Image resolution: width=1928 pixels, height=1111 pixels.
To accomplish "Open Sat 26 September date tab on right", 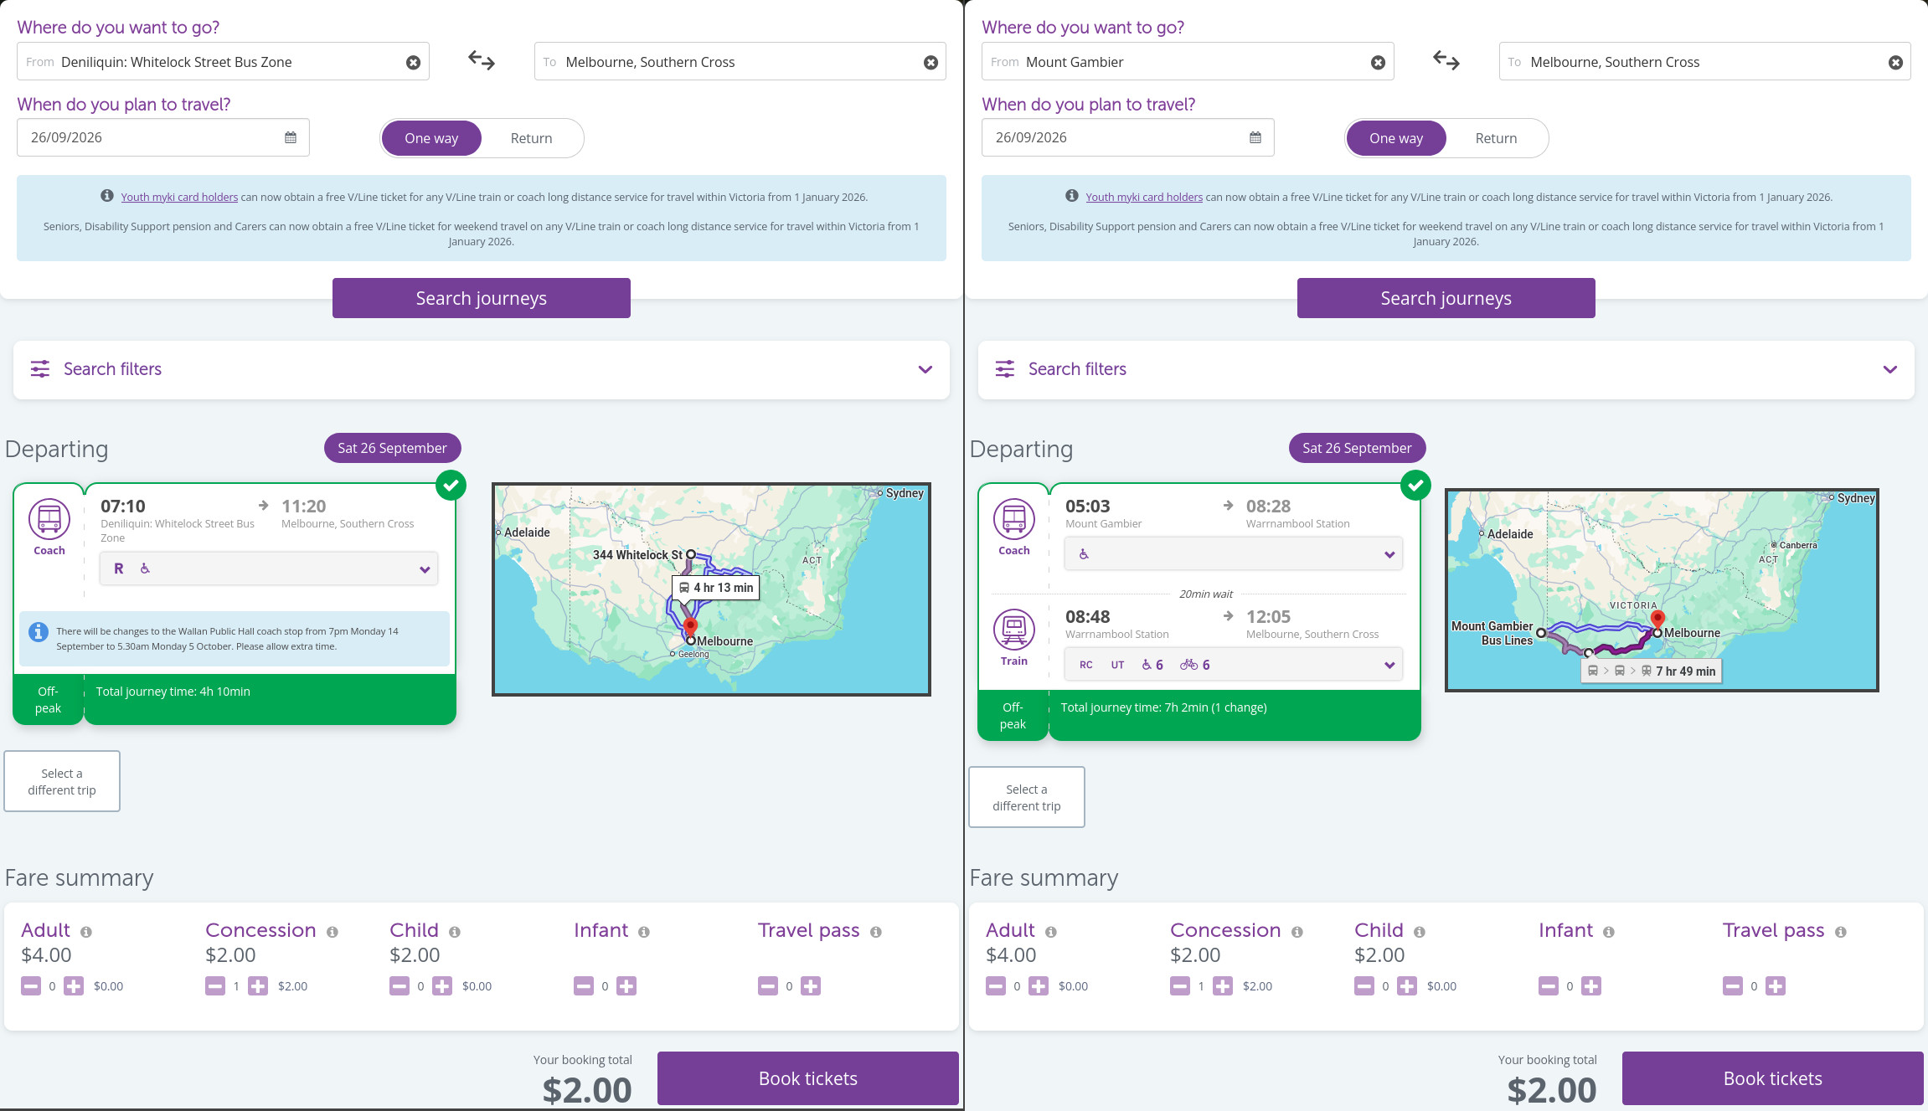I will (1357, 448).
